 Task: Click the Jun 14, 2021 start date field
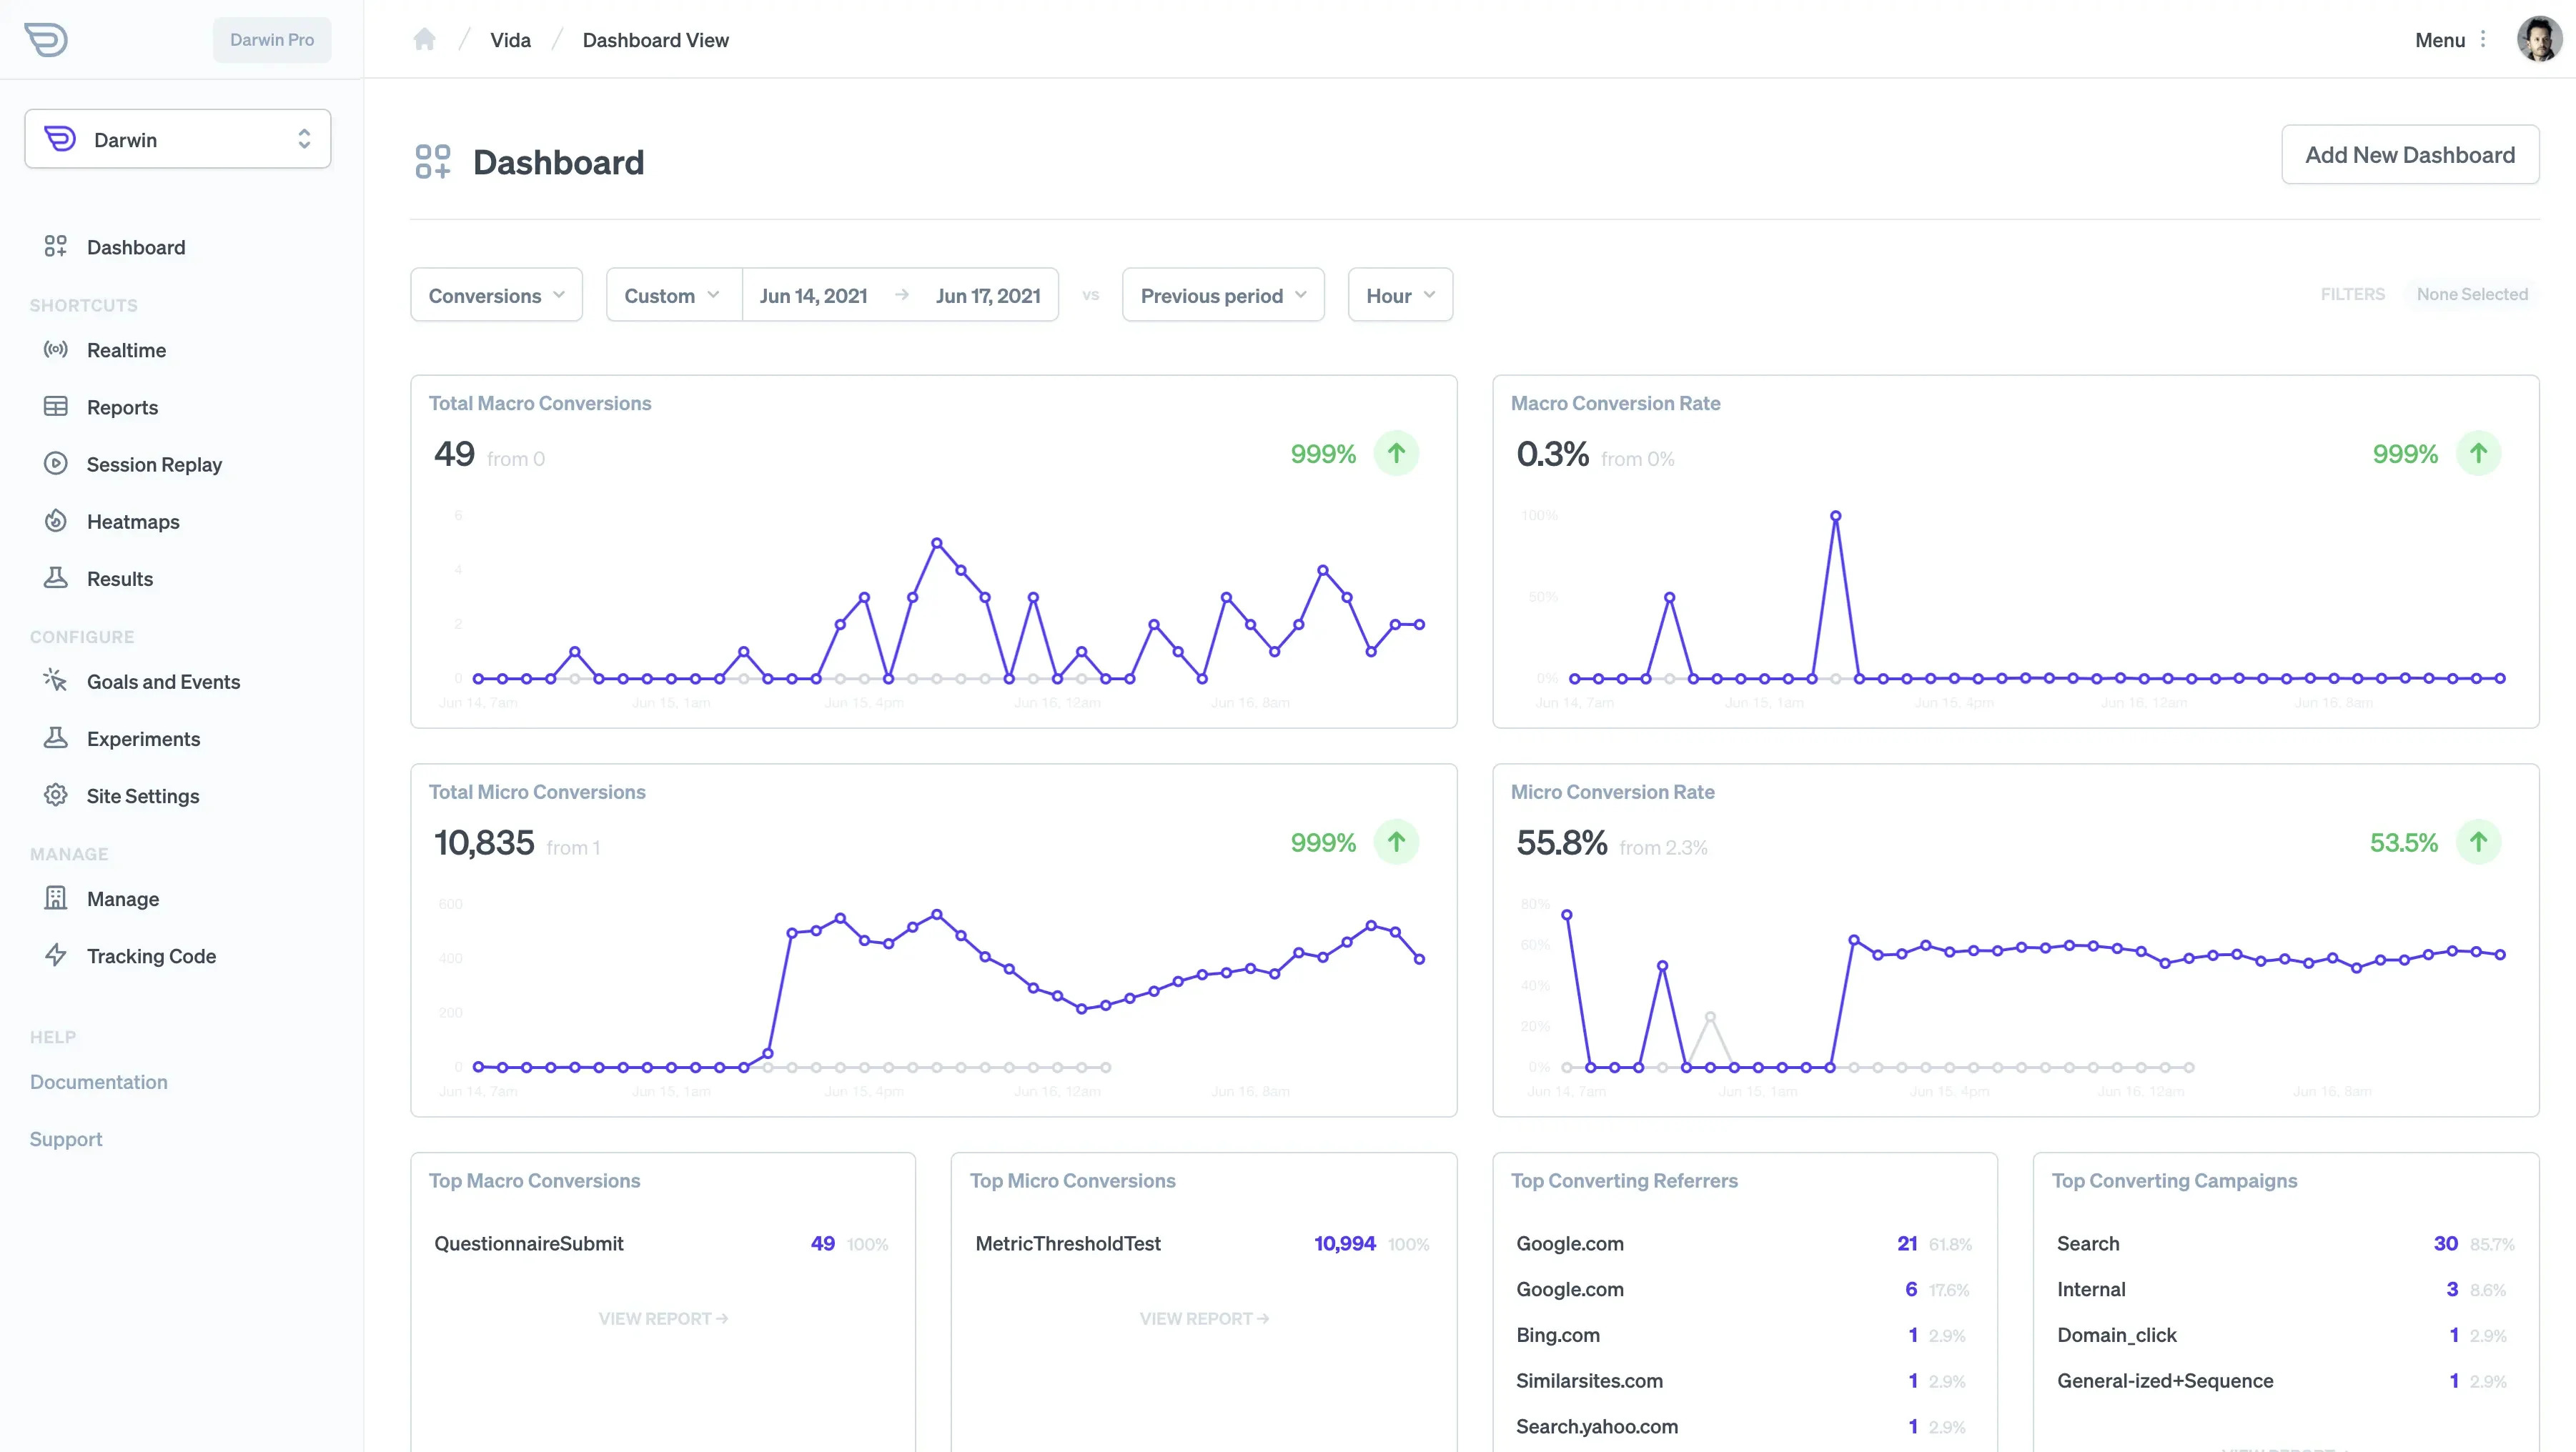[813, 295]
